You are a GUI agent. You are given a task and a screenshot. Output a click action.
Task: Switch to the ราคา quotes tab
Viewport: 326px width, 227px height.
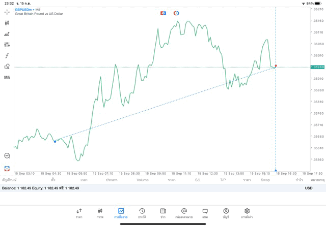pyautogui.click(x=79, y=213)
